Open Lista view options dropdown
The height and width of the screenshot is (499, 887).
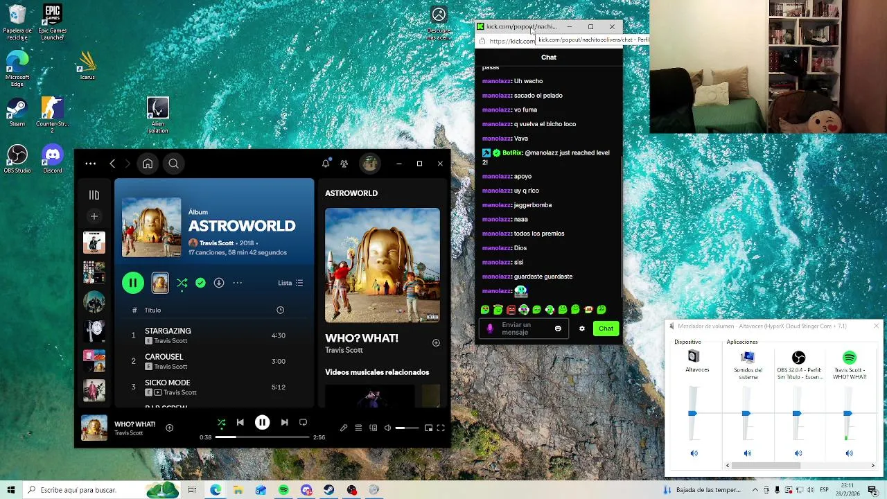[x=290, y=283]
